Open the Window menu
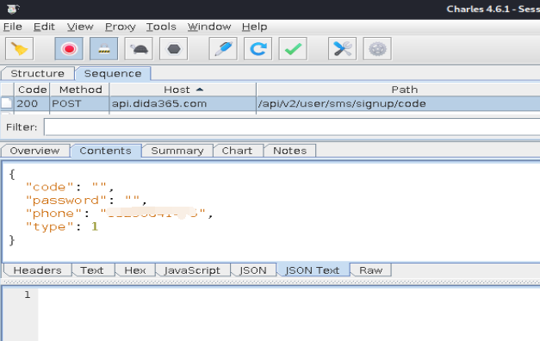Image resolution: width=540 pixels, height=341 pixels. click(209, 27)
